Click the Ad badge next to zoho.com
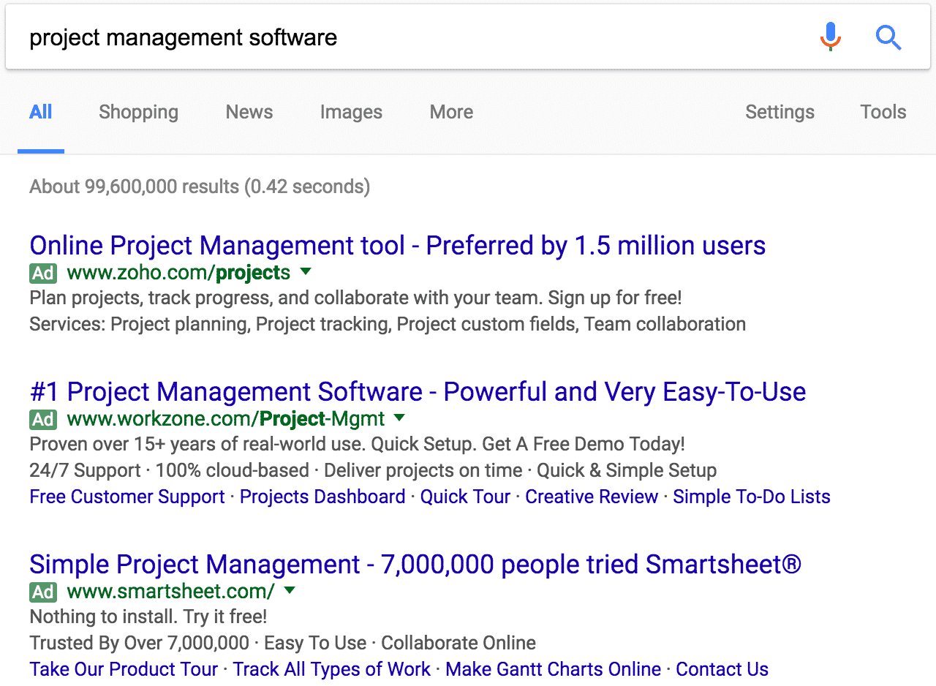 tap(43, 273)
